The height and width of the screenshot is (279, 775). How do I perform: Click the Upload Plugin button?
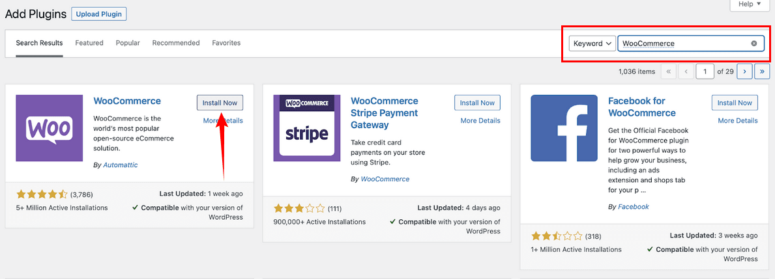pyautogui.click(x=98, y=14)
